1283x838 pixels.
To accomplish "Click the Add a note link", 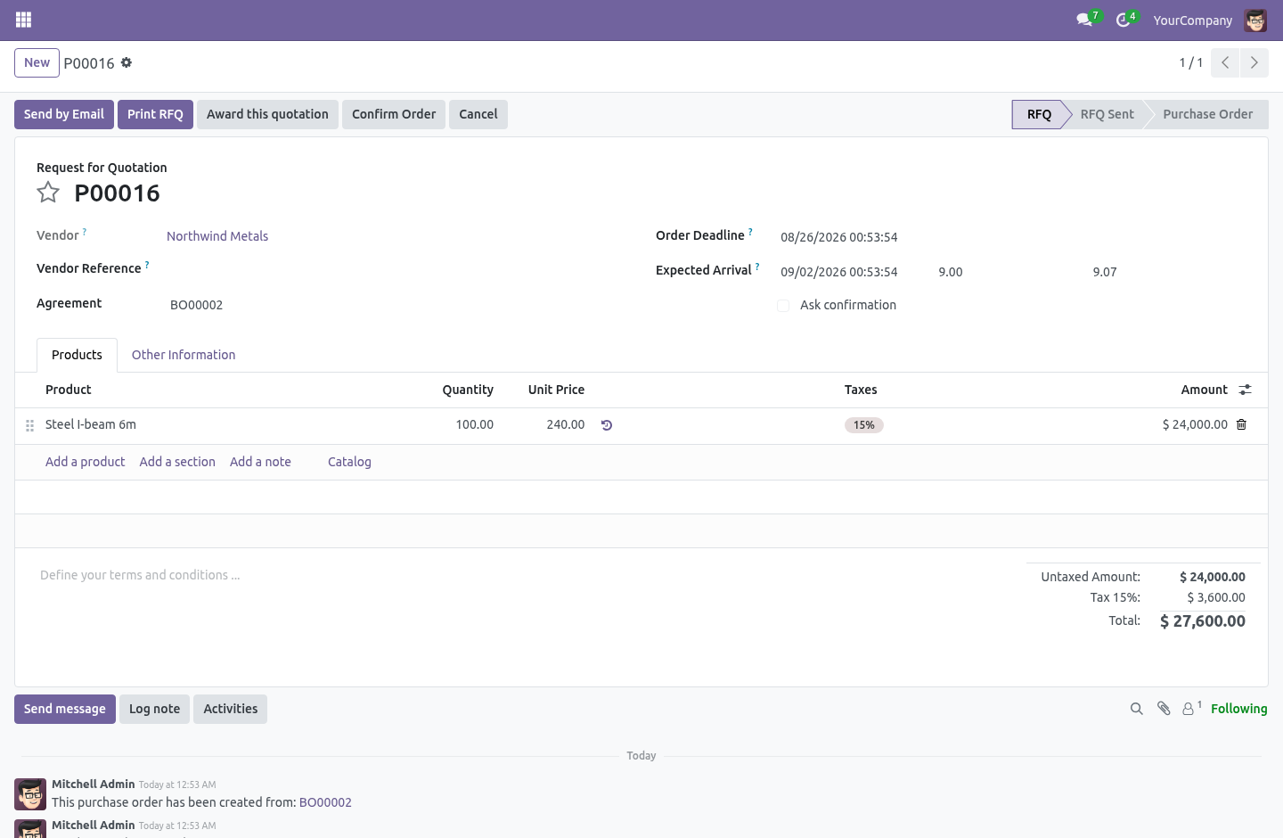I will (x=260, y=462).
